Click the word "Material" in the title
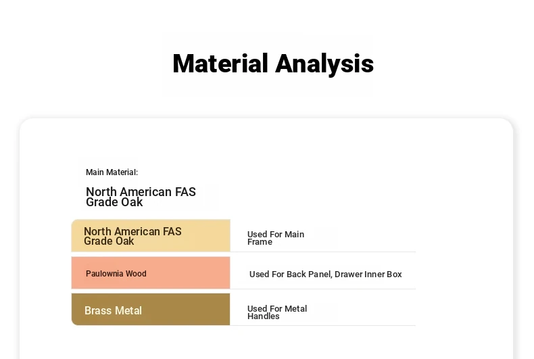The width and height of the screenshot is (534, 359). (220, 63)
